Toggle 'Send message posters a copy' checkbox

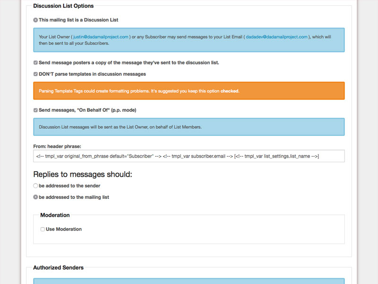point(36,62)
